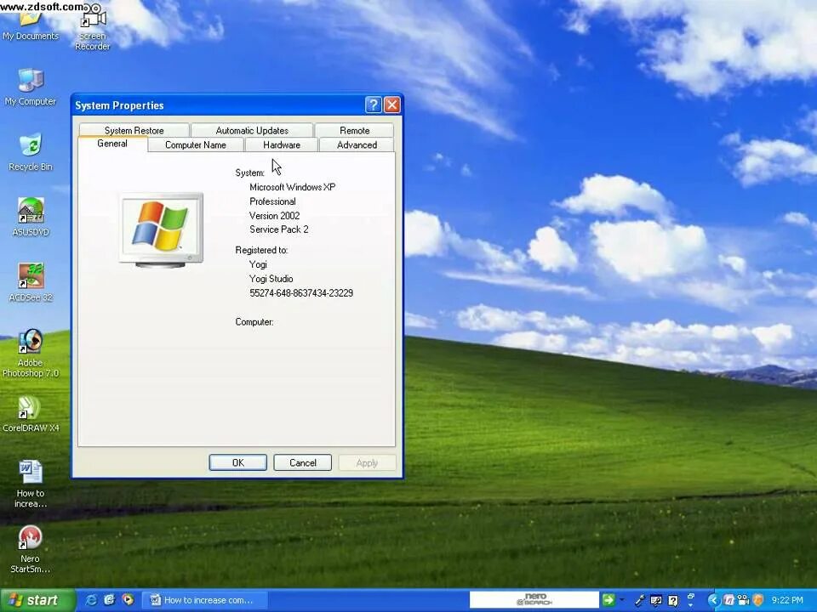Image resolution: width=817 pixels, height=612 pixels.
Task: Click the second Quick Launch browser icon
Action: (110, 600)
